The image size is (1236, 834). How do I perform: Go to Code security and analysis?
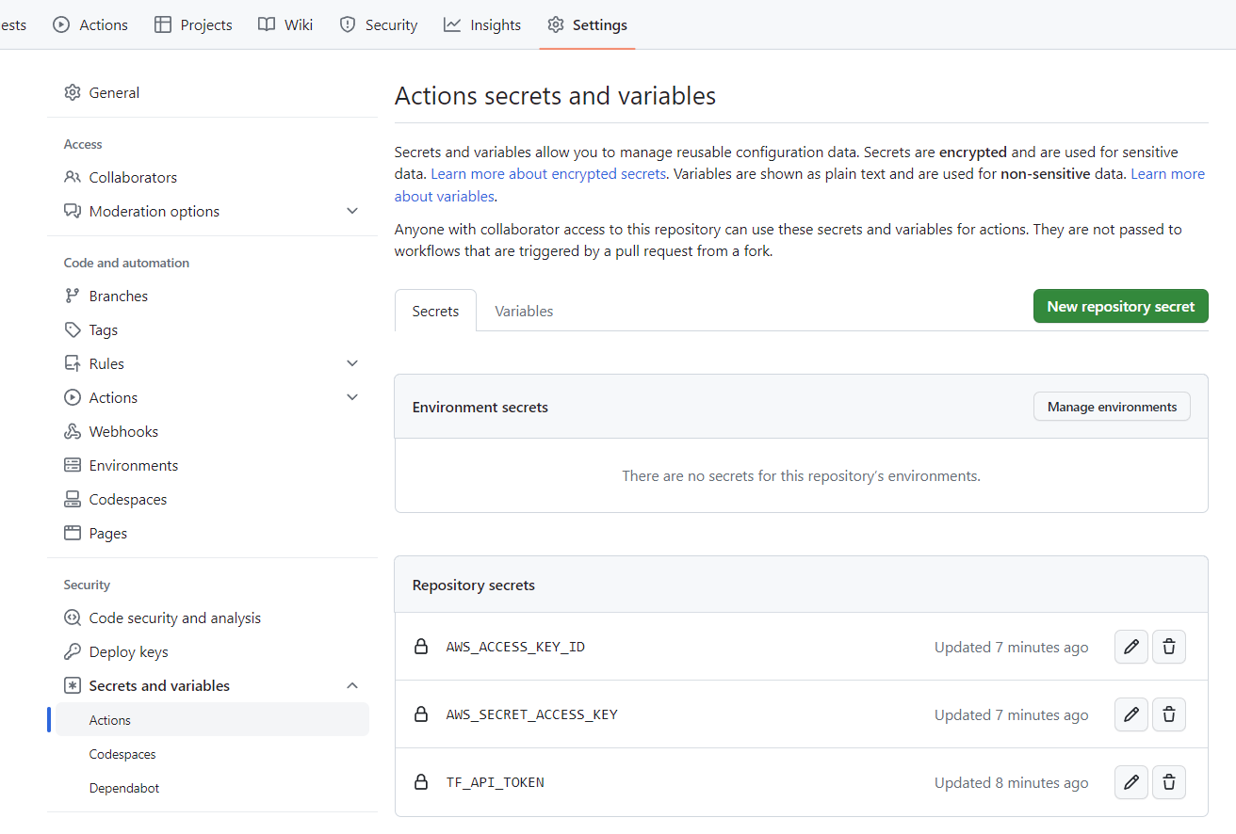click(174, 617)
